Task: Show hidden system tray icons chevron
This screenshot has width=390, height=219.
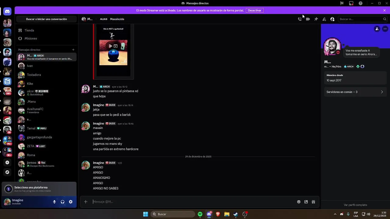Action: [335, 214]
